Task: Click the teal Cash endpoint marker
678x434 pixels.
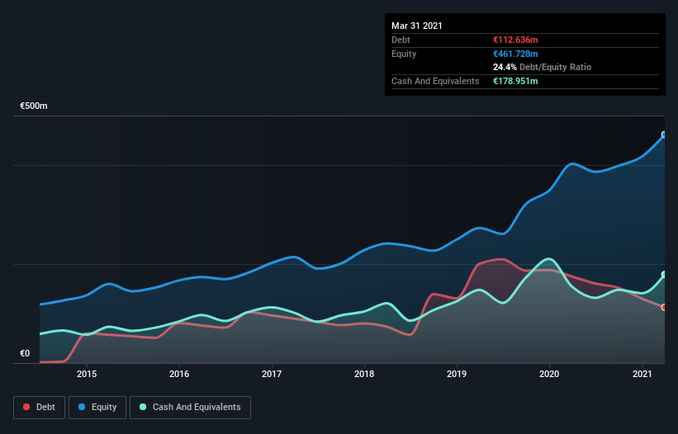Action: pos(664,275)
